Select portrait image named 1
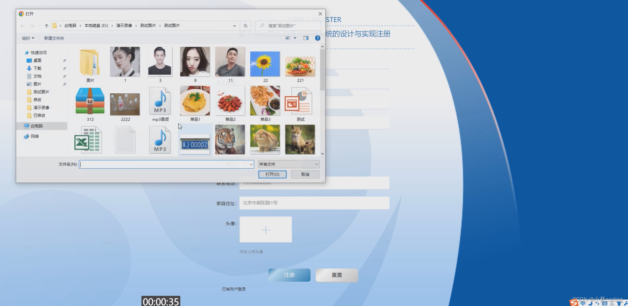This screenshot has width=628, height=306. (x=125, y=62)
